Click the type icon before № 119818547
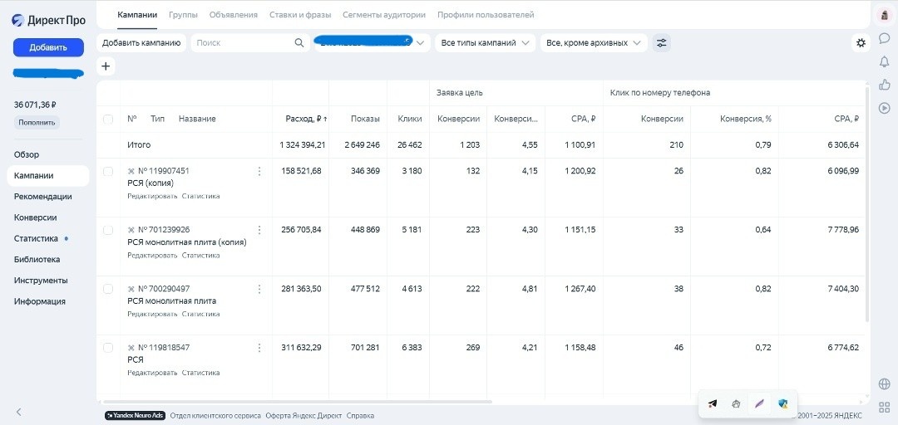The width and height of the screenshot is (898, 425). pos(131,348)
